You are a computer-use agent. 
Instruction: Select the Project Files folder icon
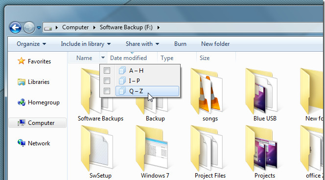[207, 148]
